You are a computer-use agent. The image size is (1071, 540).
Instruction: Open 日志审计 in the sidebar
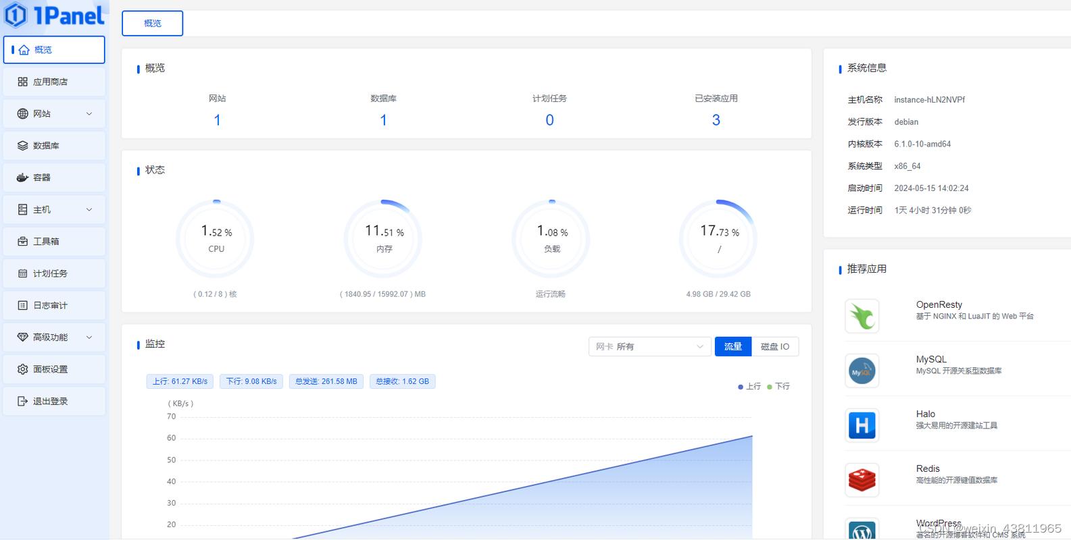coord(54,305)
